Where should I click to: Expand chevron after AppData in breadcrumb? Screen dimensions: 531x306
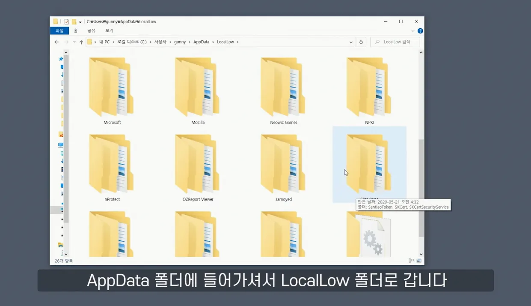coord(213,42)
